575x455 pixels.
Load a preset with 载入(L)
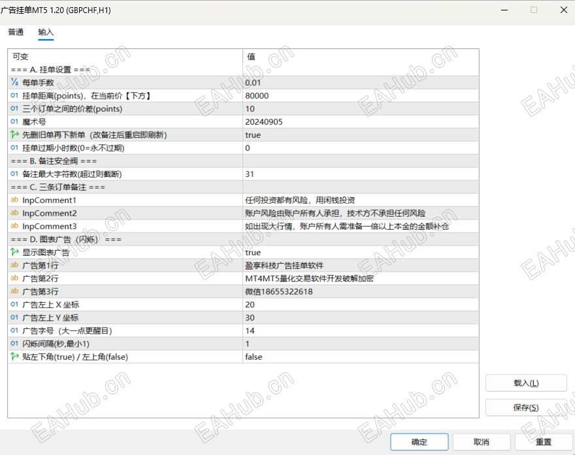526,383
